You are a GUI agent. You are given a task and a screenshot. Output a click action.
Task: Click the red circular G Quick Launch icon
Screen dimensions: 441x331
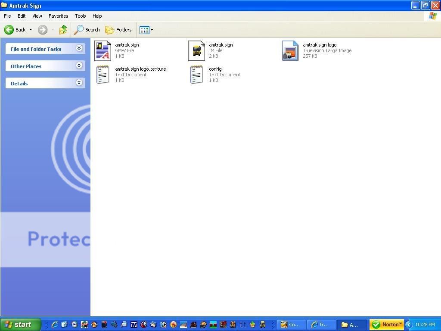(144, 325)
